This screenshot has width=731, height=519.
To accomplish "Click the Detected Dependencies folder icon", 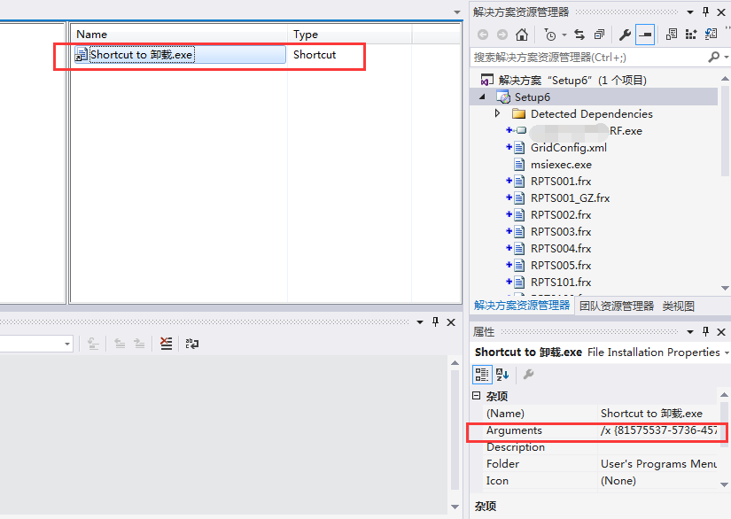I will pos(518,113).
